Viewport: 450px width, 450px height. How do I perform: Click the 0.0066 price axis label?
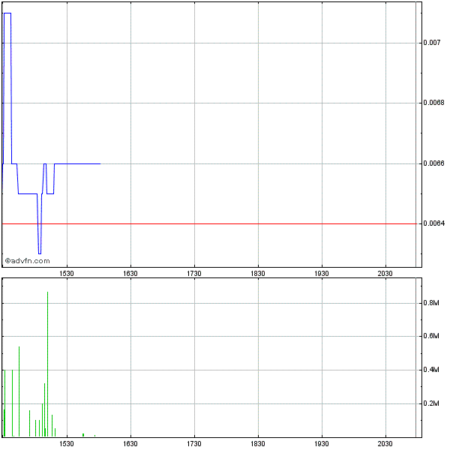[433, 163]
